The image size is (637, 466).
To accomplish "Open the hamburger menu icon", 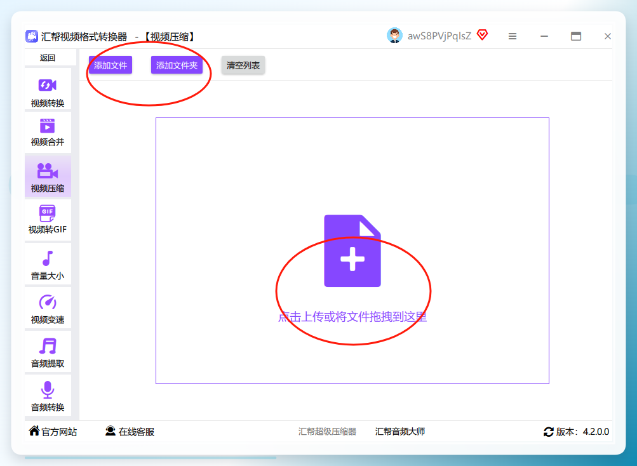I will (x=513, y=37).
